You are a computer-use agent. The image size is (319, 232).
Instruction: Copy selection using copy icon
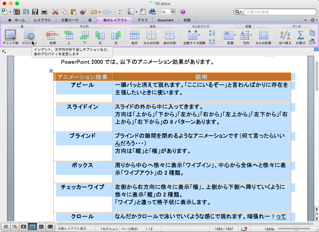65,12
